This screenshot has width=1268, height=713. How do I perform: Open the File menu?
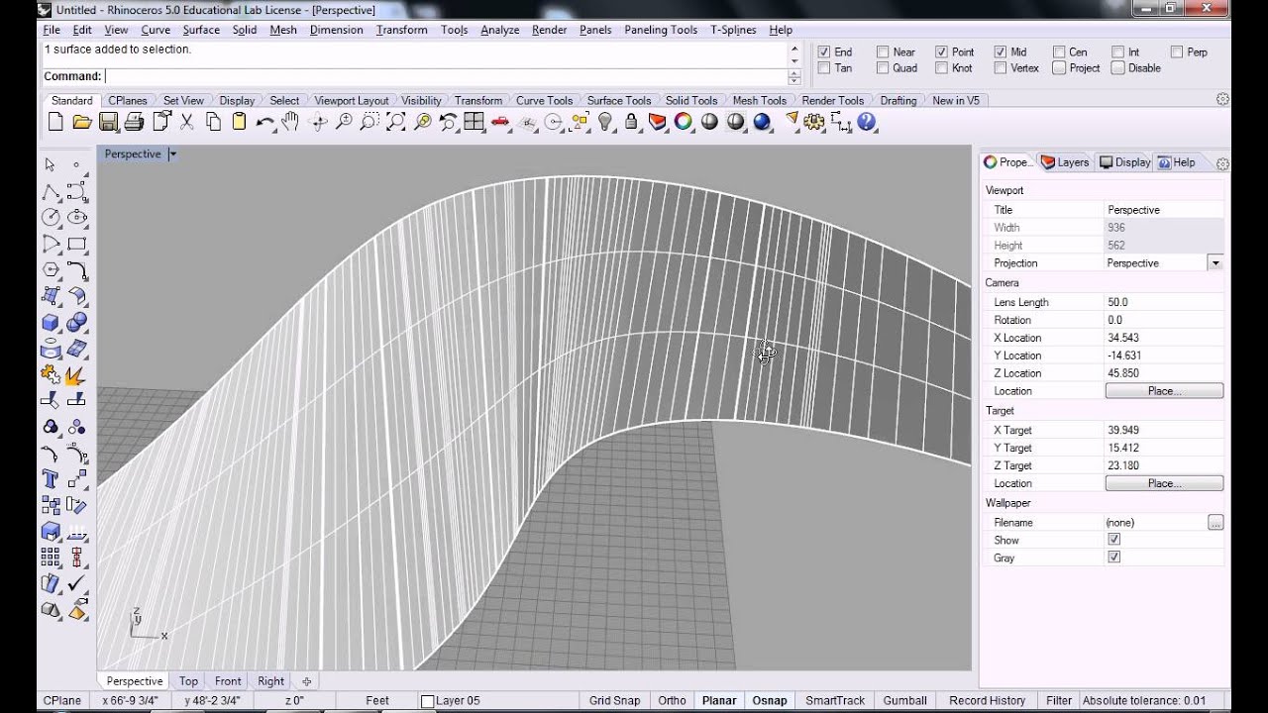[52, 30]
